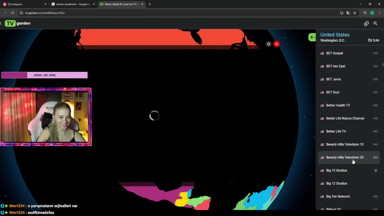Select the second Big 12 Studios entry
The height and width of the screenshot is (216, 384).
pyautogui.click(x=349, y=184)
